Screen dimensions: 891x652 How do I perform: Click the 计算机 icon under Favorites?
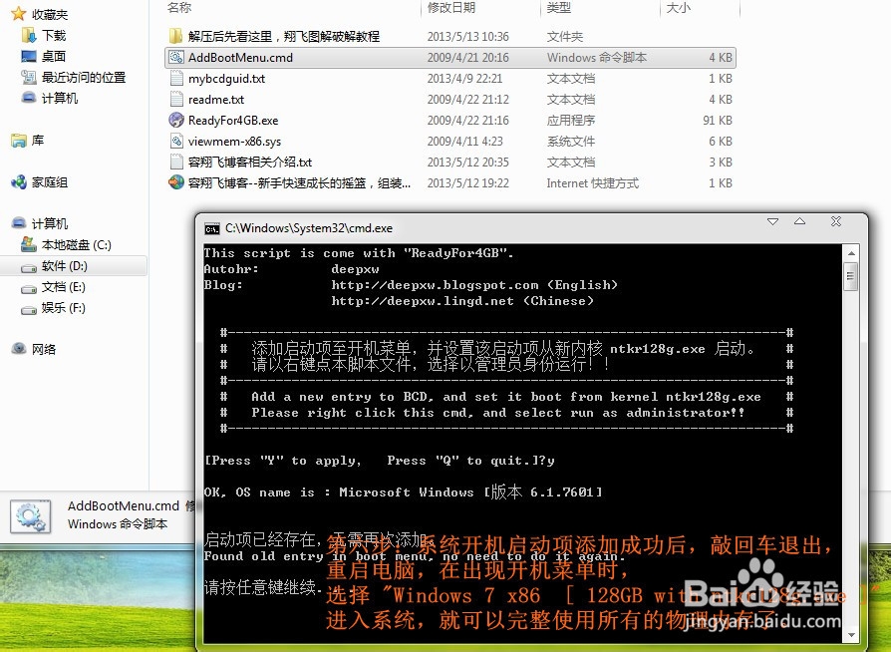[x=29, y=98]
